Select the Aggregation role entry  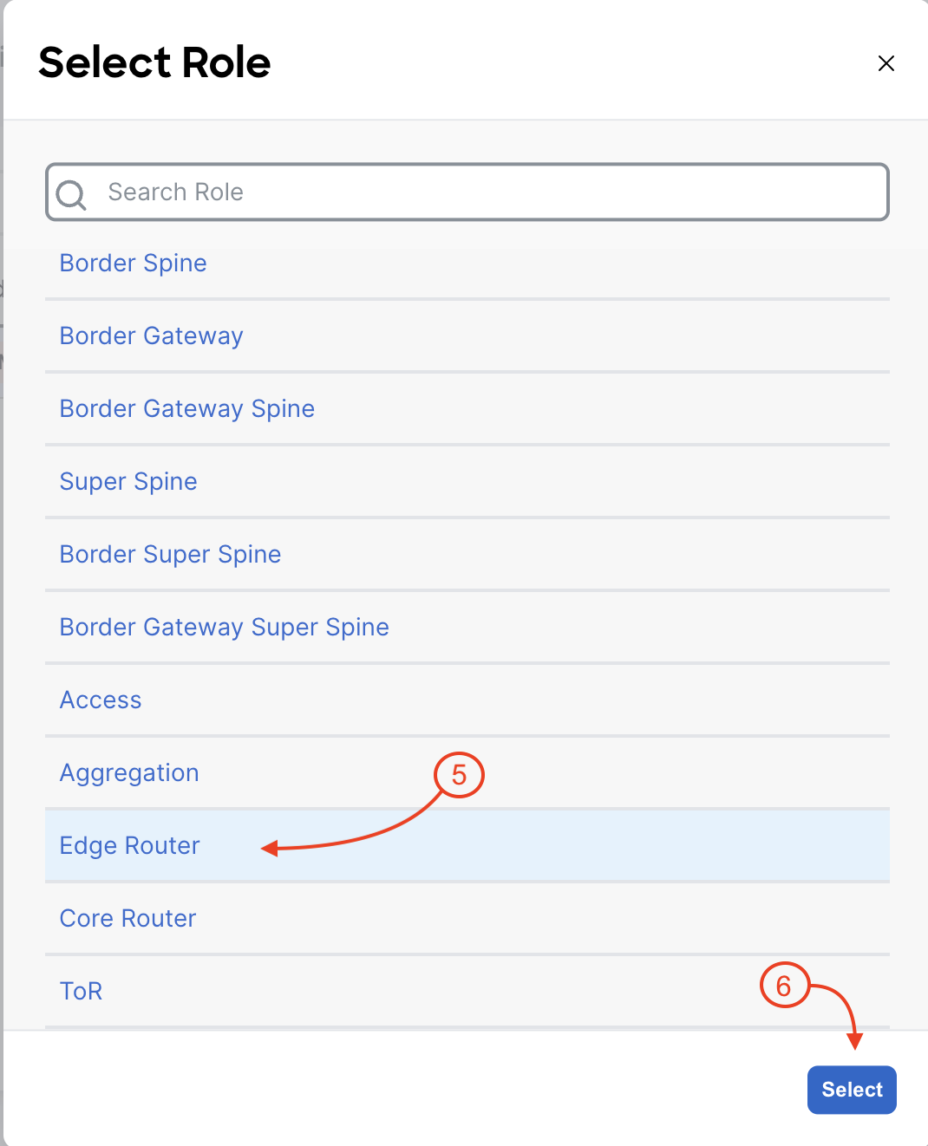(467, 772)
